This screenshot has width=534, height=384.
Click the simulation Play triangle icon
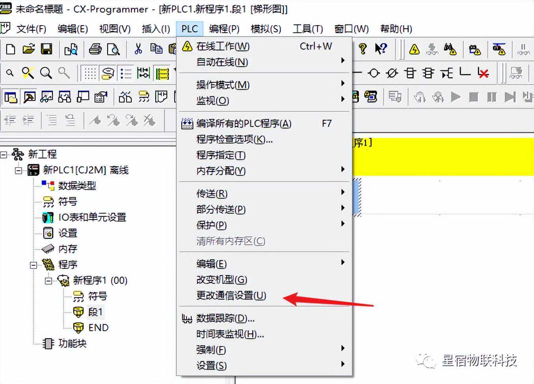pos(456,97)
